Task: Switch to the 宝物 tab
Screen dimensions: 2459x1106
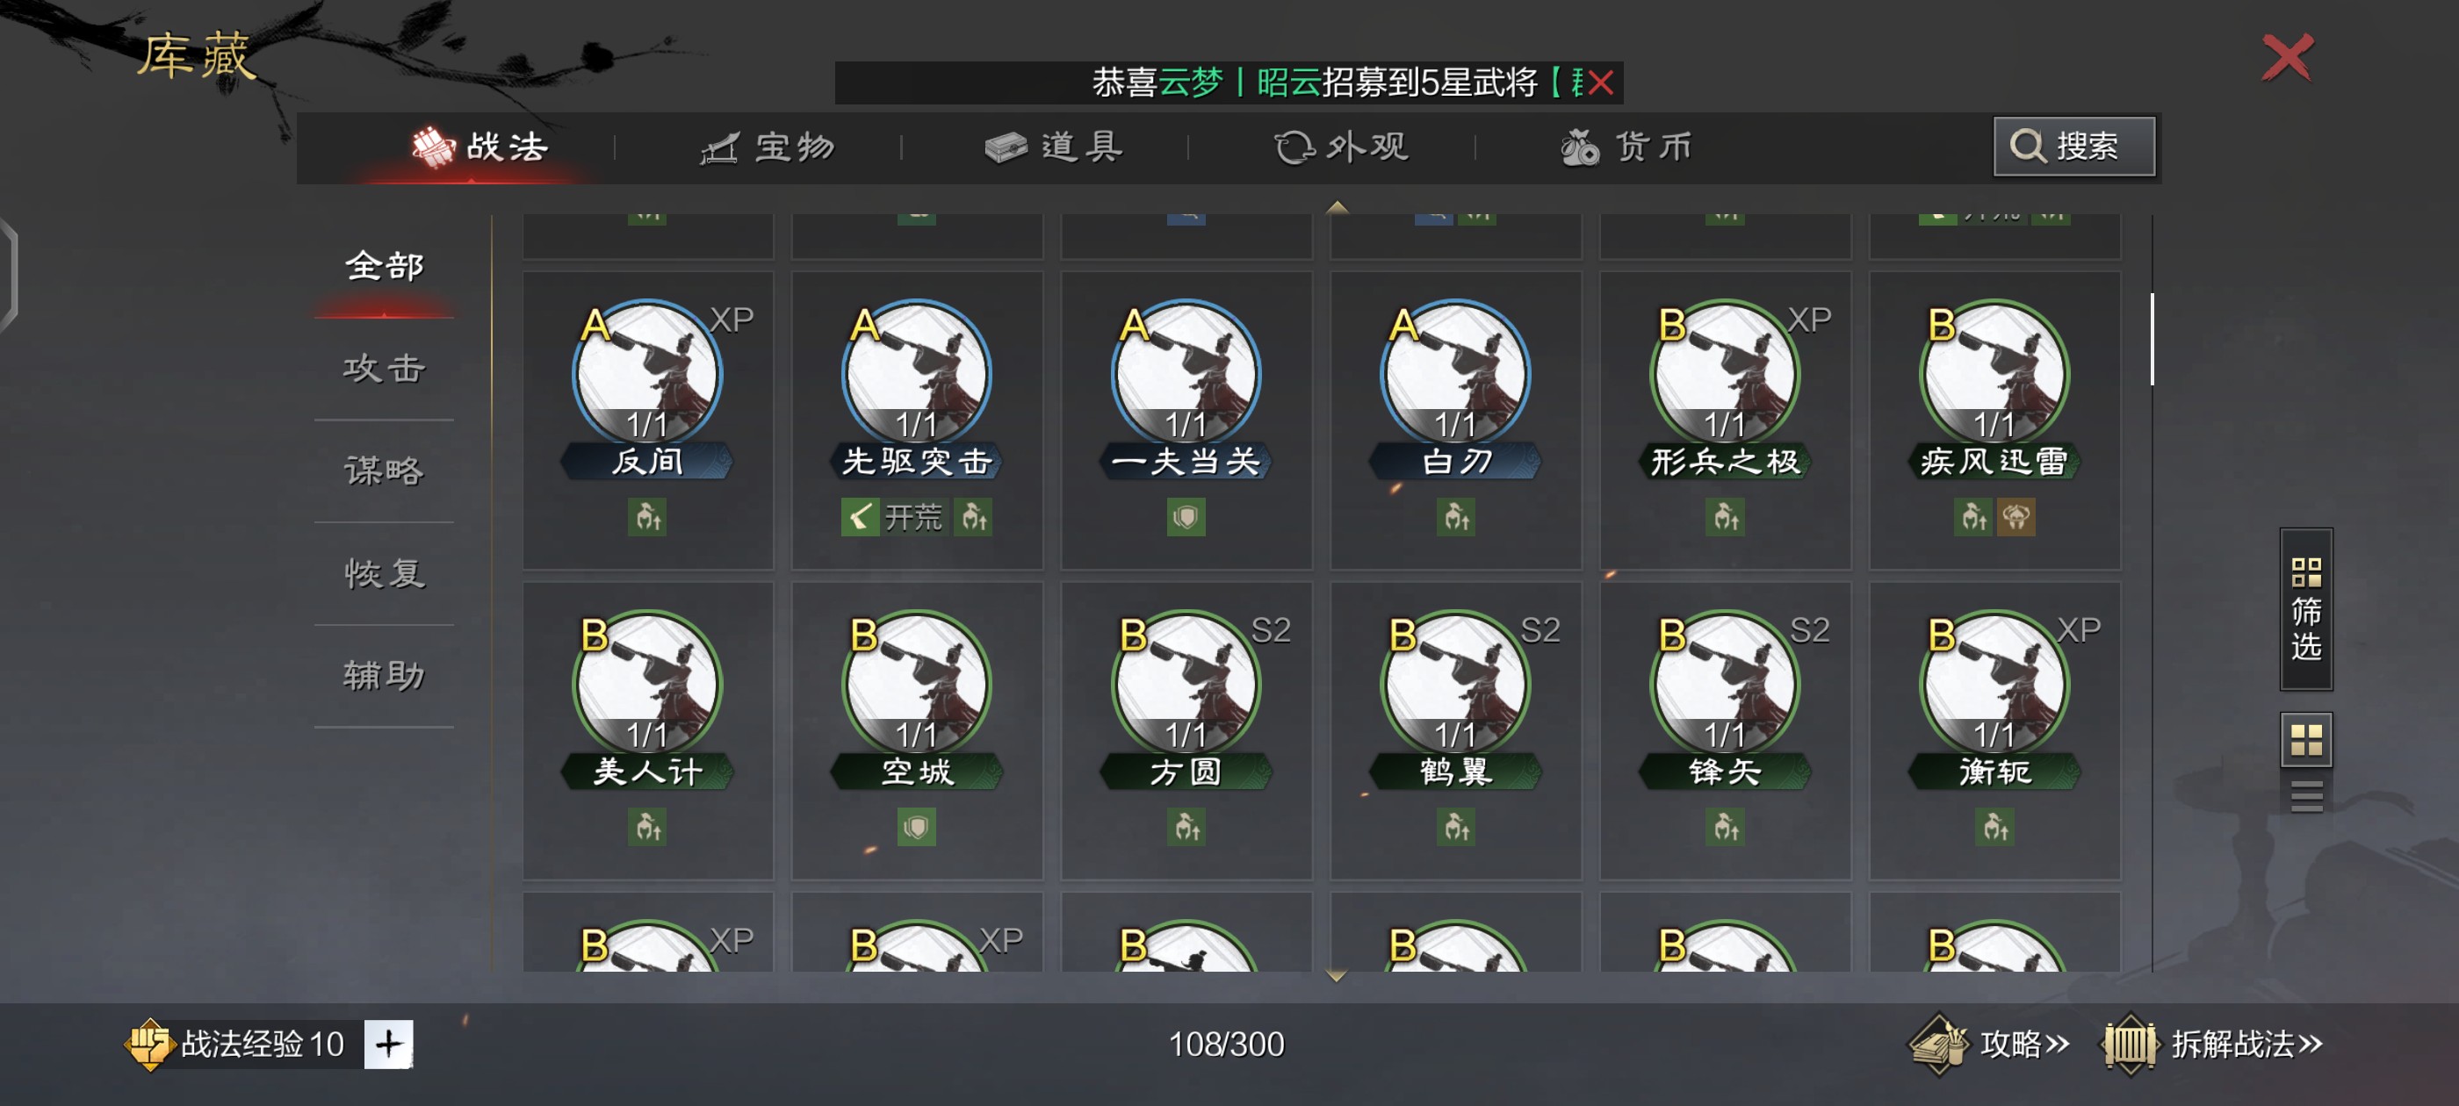Action: (768, 147)
